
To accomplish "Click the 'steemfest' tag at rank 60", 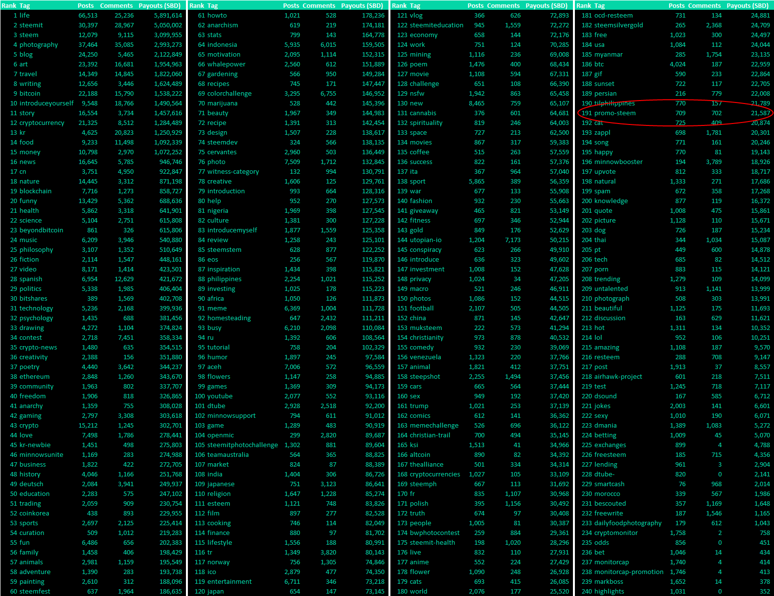I will [x=35, y=591].
